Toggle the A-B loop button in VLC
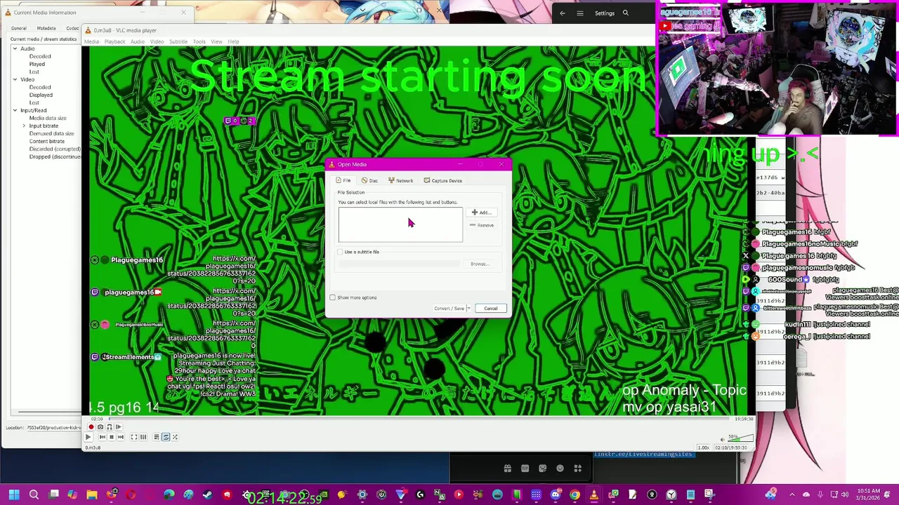Image resolution: width=899 pixels, height=505 pixels. pos(109,427)
